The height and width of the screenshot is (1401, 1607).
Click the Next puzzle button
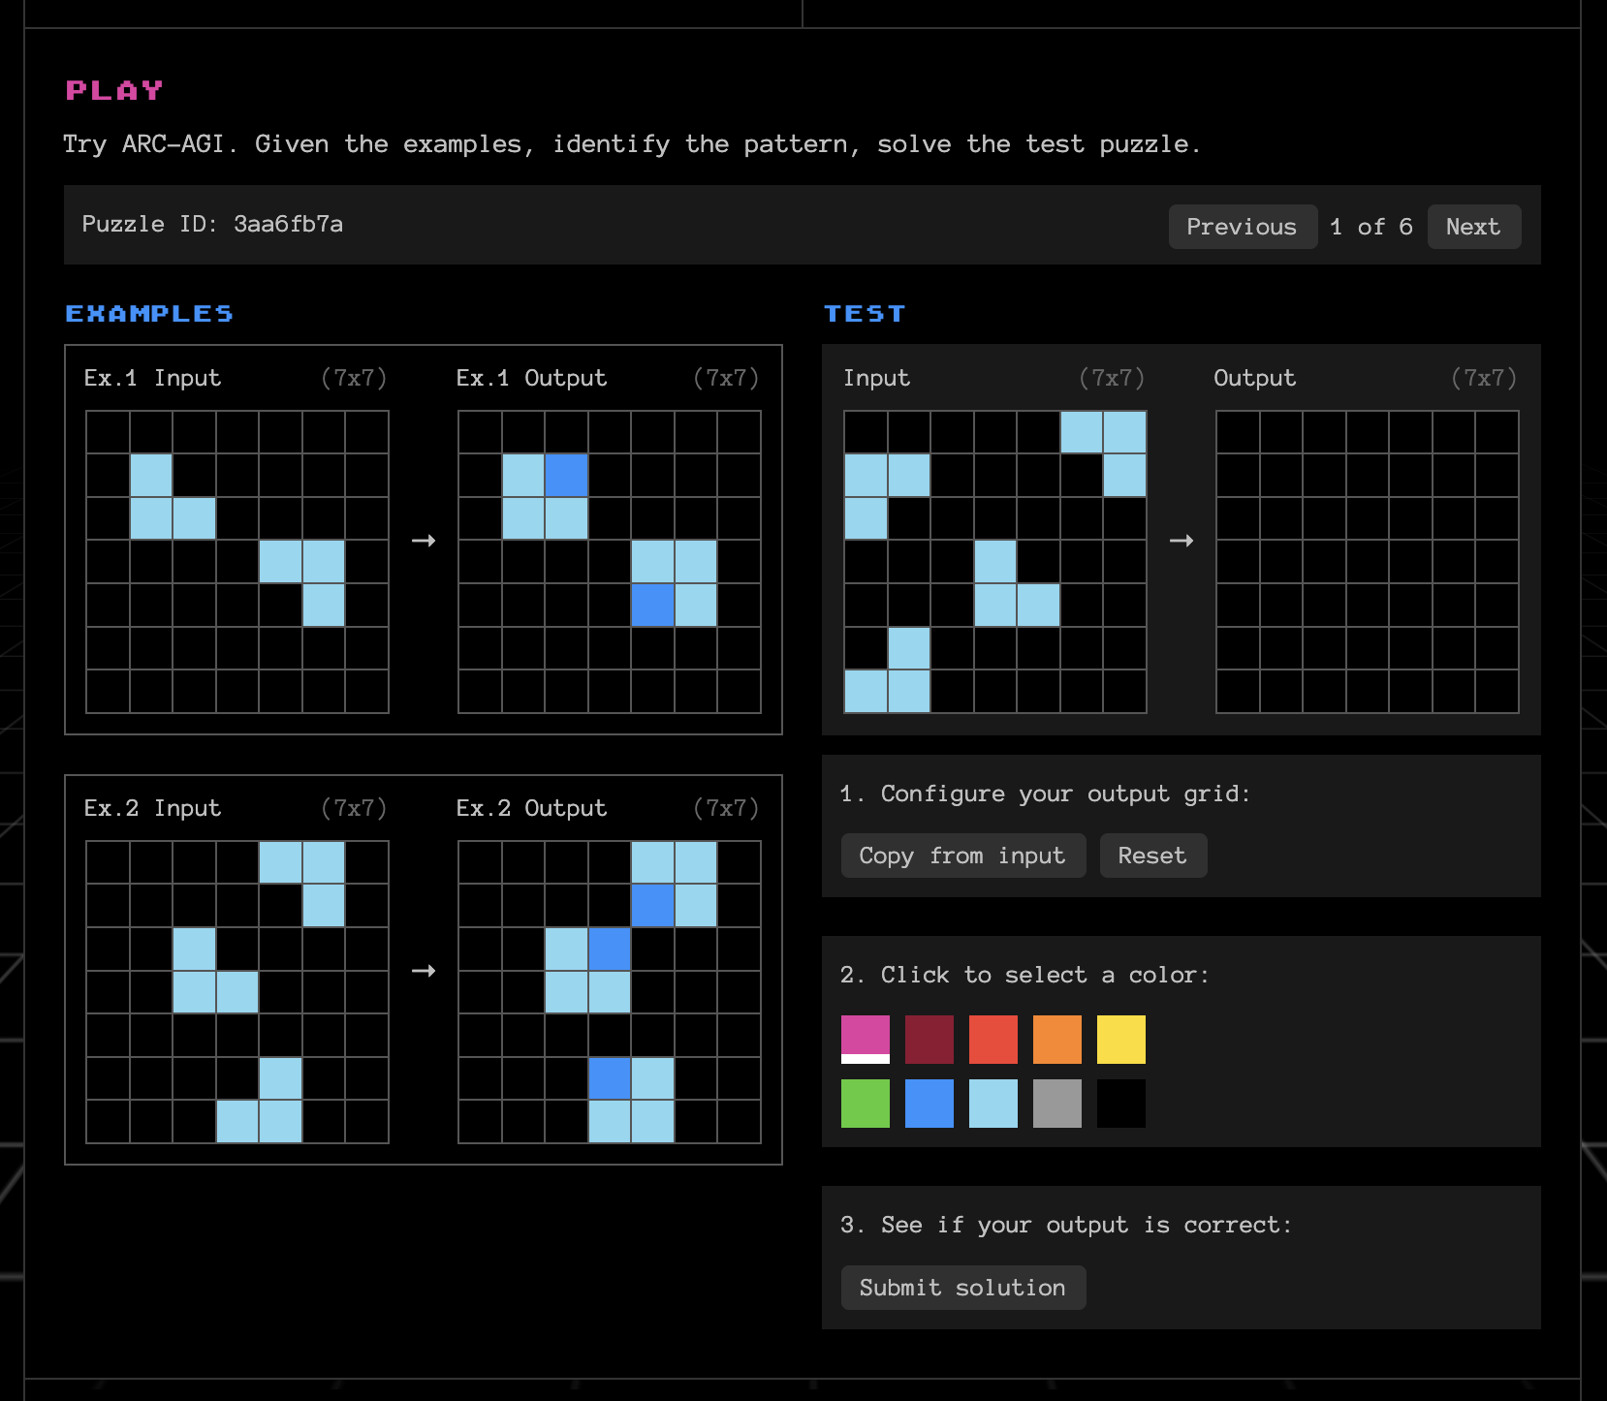[x=1472, y=227]
